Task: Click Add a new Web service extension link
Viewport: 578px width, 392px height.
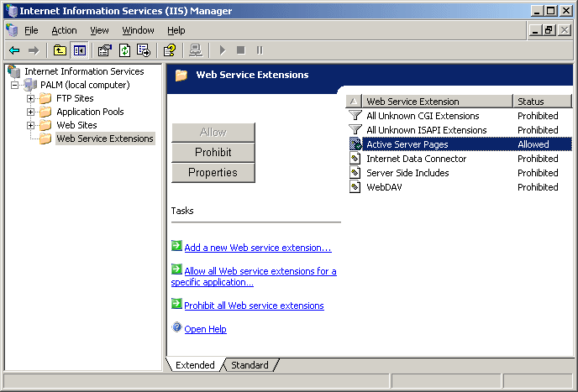Action: (258, 248)
